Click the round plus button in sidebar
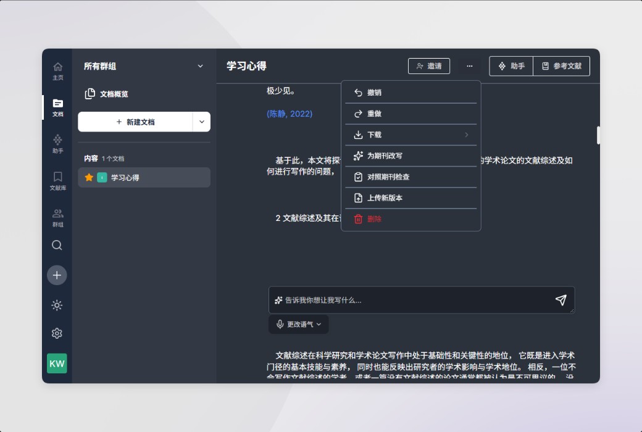The image size is (642, 432). [57, 275]
